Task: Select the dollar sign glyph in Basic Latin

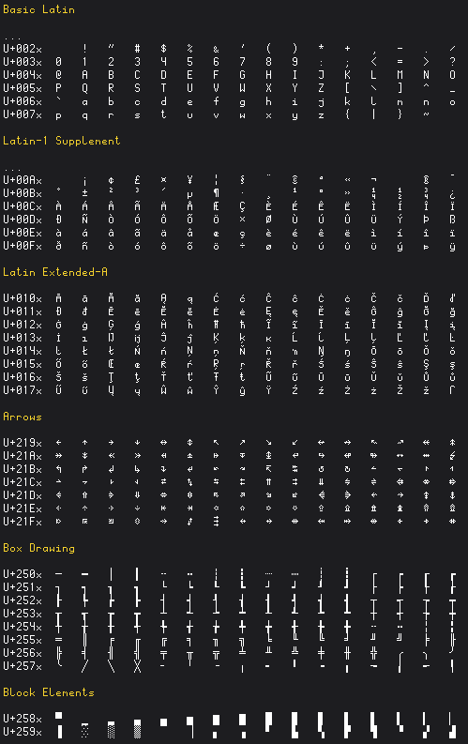Action: (x=163, y=49)
